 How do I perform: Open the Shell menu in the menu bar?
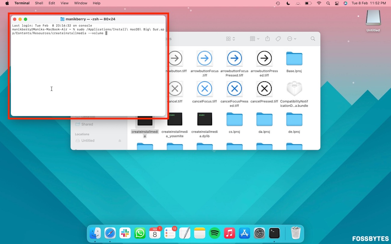click(39, 3)
